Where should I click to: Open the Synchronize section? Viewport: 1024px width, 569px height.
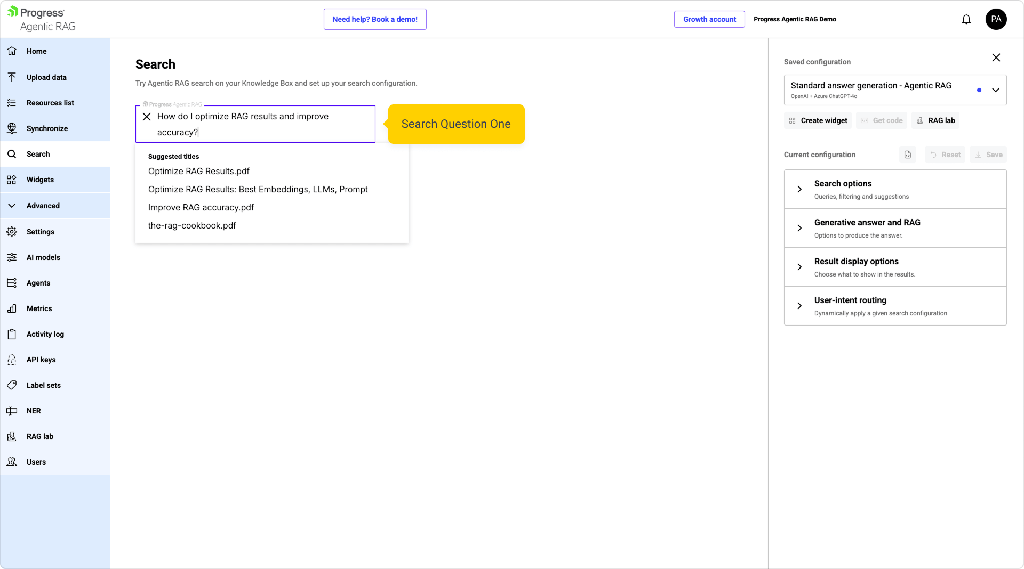[47, 128]
